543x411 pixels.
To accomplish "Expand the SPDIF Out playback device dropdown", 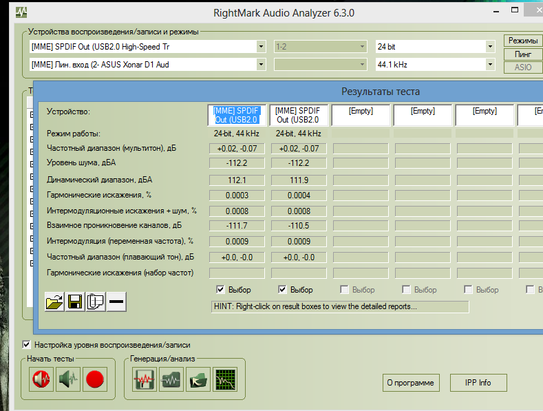I will coord(261,46).
